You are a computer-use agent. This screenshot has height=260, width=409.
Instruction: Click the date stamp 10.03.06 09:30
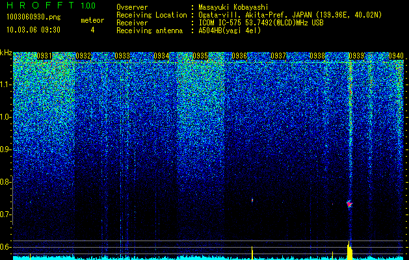point(33,29)
